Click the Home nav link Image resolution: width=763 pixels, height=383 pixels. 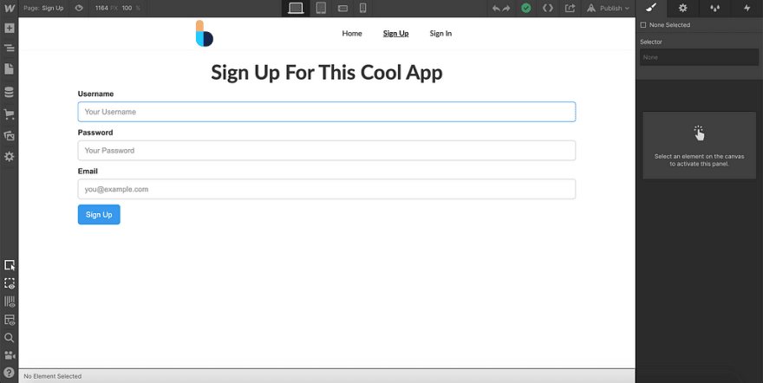(x=352, y=34)
